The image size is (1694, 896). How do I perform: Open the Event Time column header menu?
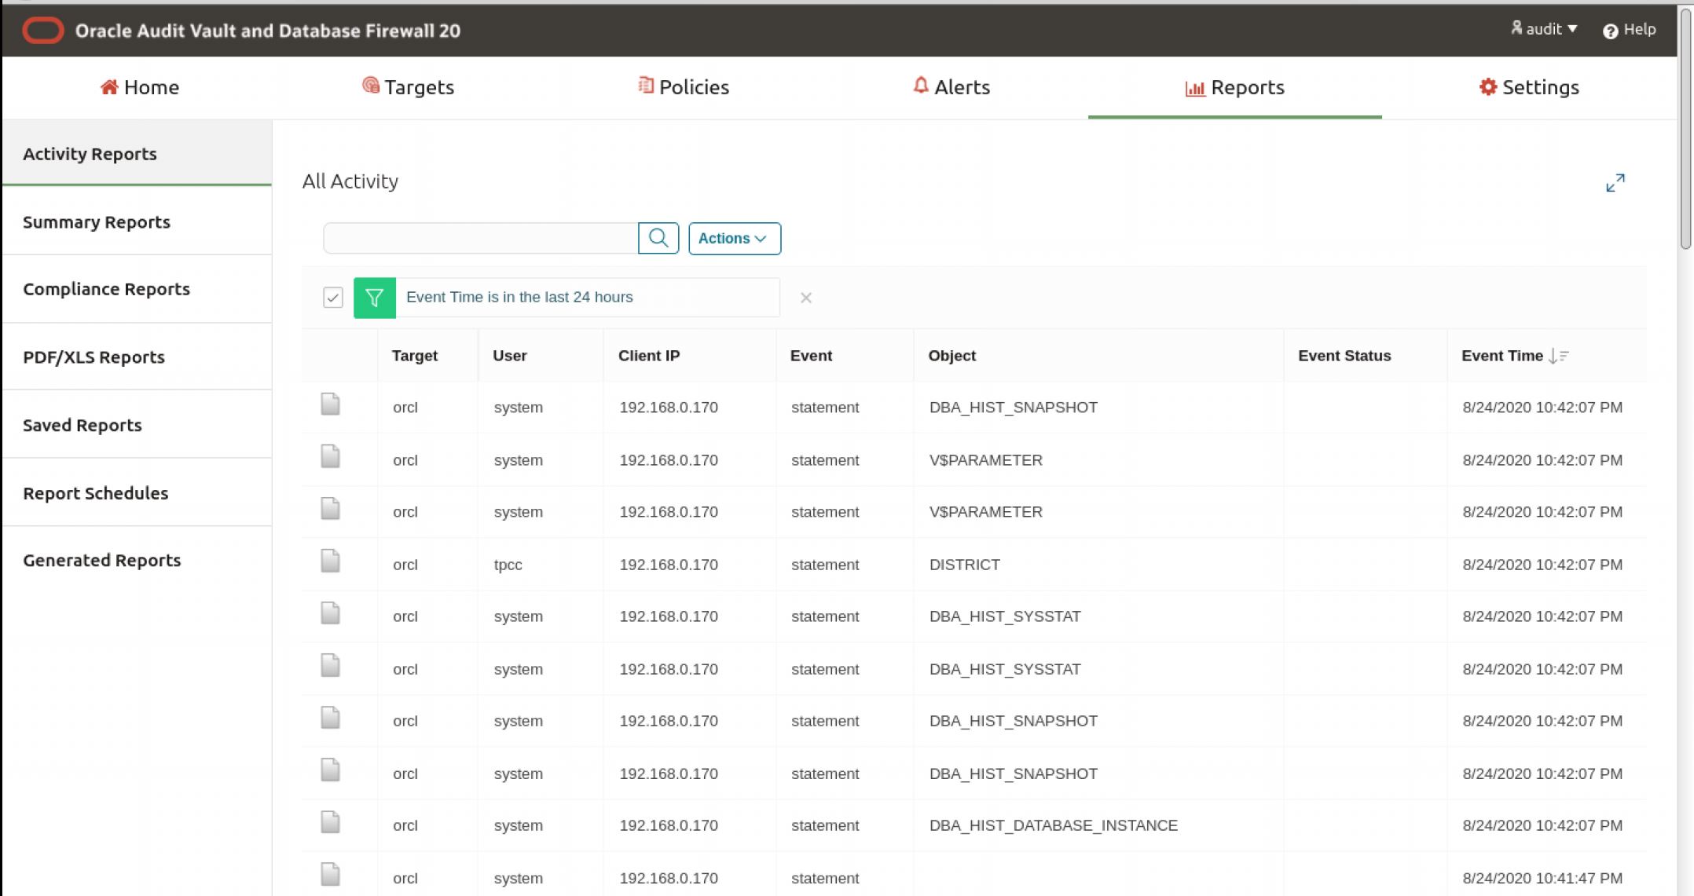coord(1501,356)
